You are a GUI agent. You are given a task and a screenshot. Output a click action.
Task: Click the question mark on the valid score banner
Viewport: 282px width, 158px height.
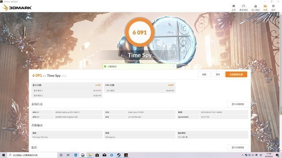pos(174,66)
